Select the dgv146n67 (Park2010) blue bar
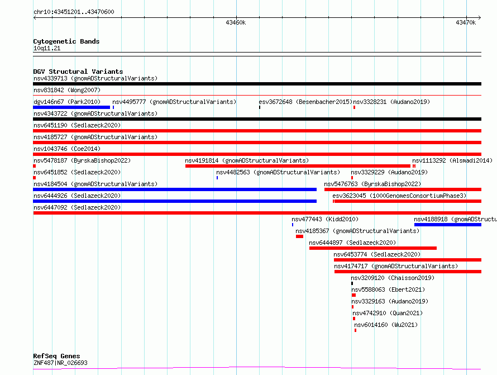 [71, 107]
